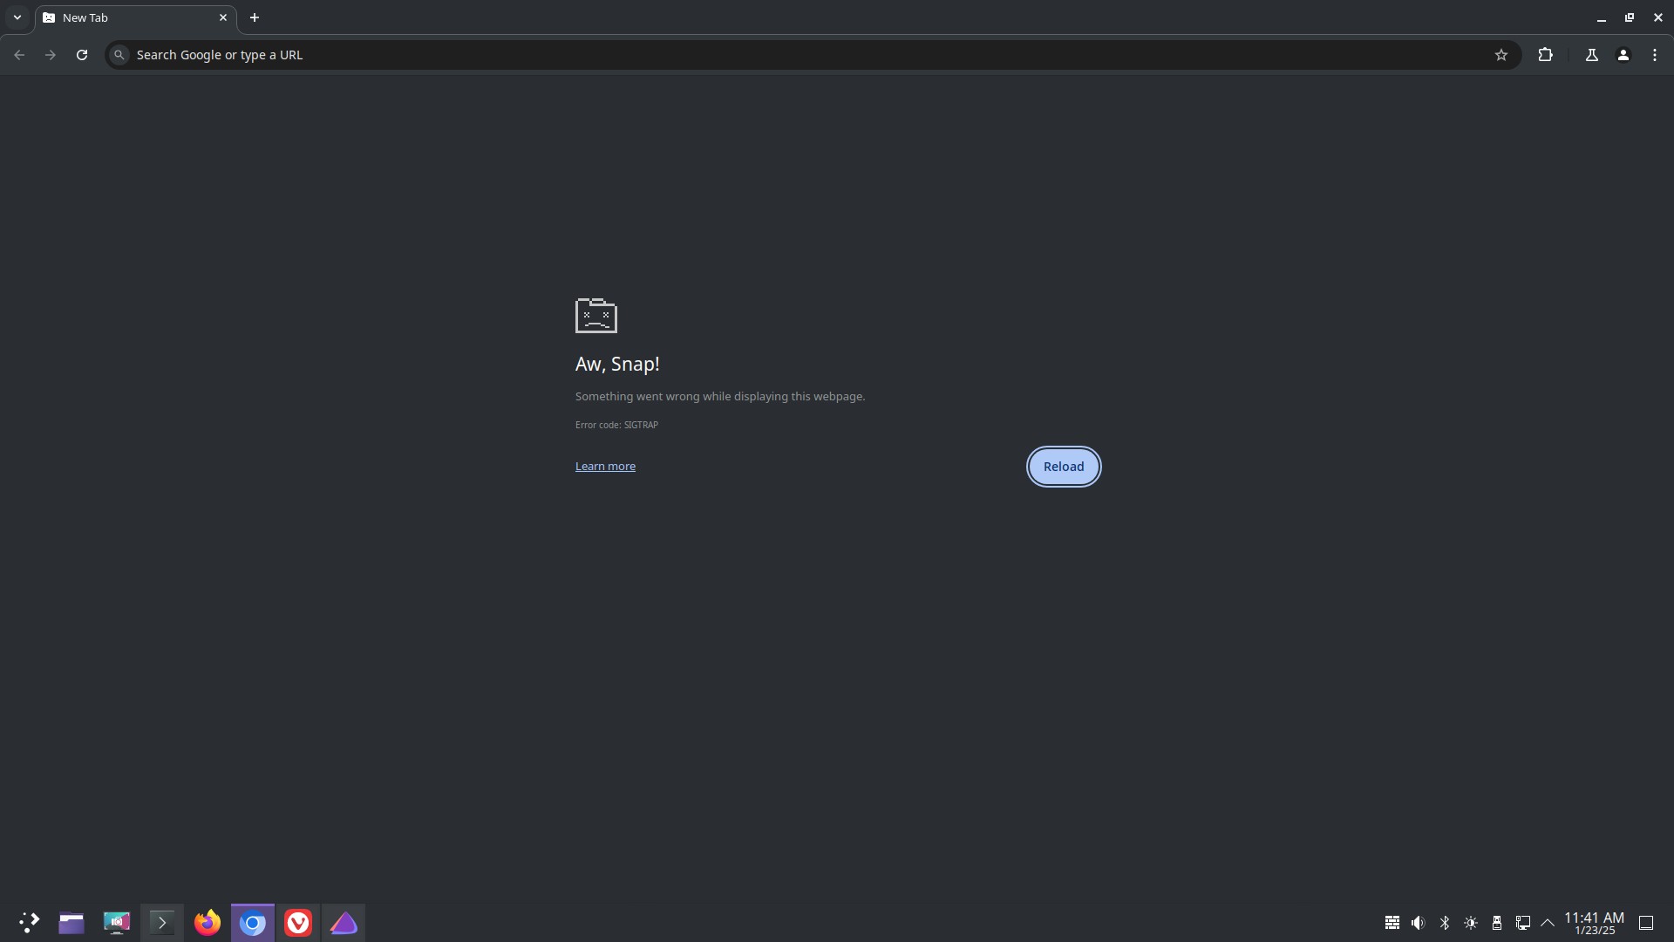Select the New Tab tab

(x=122, y=17)
